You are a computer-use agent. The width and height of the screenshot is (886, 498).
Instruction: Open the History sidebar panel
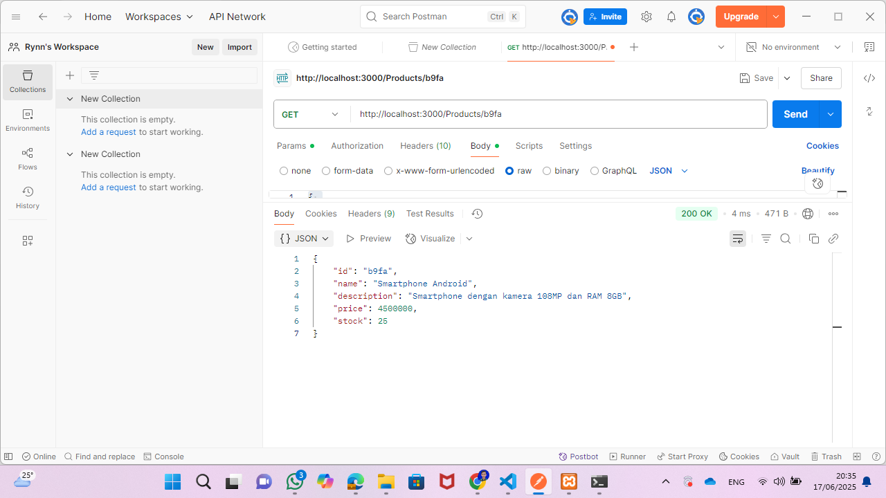(x=28, y=197)
